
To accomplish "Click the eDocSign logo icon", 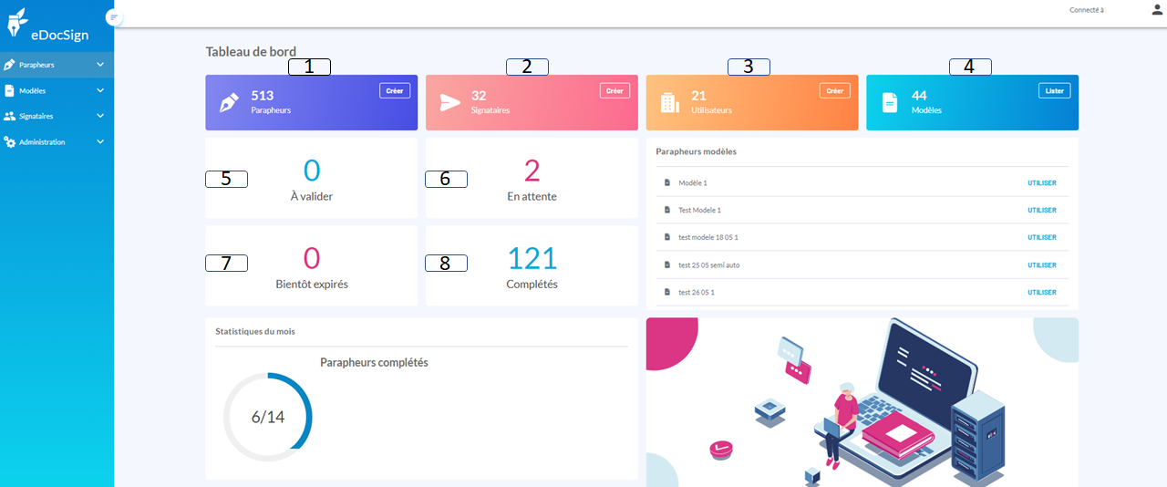I will coord(17,22).
